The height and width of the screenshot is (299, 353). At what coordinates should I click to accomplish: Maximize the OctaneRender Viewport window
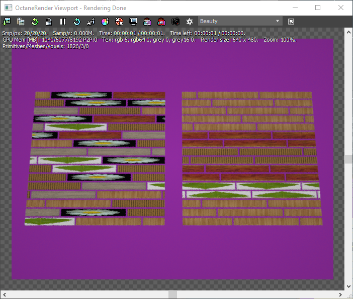pos(318,8)
